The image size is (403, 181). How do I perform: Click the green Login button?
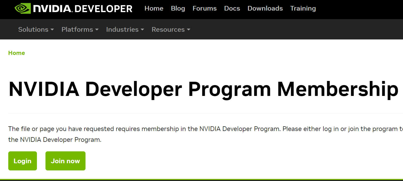(22, 161)
